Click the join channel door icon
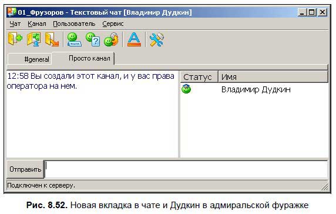 tap(15, 39)
